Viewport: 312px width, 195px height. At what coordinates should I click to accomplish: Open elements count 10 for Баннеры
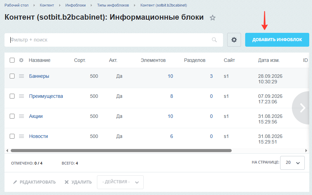(x=170, y=76)
